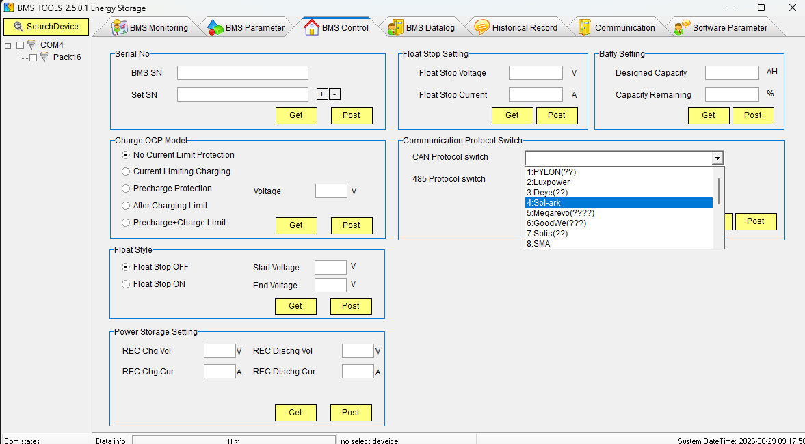
Task: Click the BMS_TOOLS app icon in title bar
Action: pyautogui.click(x=9, y=8)
